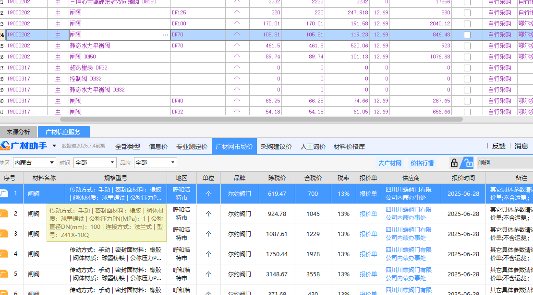Viewport: 533px width, 295px height.
Task: Tick the checkbox in the 超热量表 DN32 row
Action: pyautogui.click(x=467, y=68)
